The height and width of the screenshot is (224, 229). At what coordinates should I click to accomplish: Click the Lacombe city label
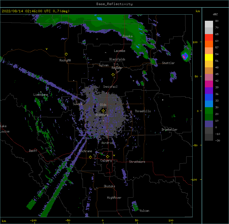click(120, 51)
